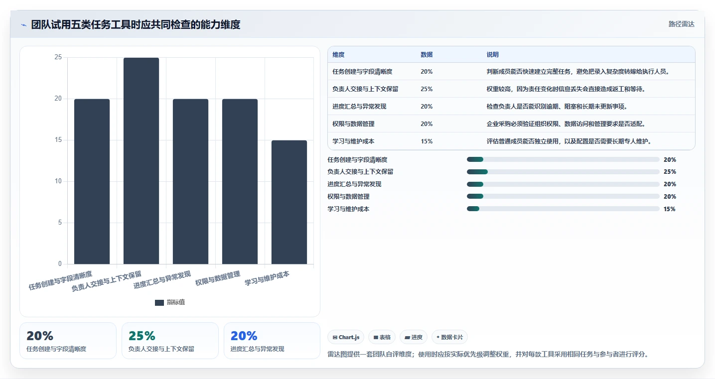Select the 表格 tag chip
The width and height of the screenshot is (715, 379).
382,337
